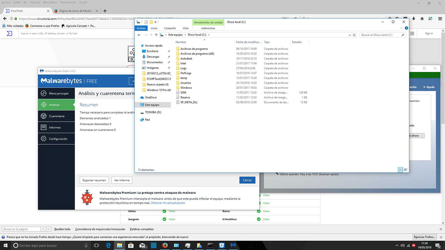Launch Microsoft Edge from the taskbar
445x250 pixels.
108,245
